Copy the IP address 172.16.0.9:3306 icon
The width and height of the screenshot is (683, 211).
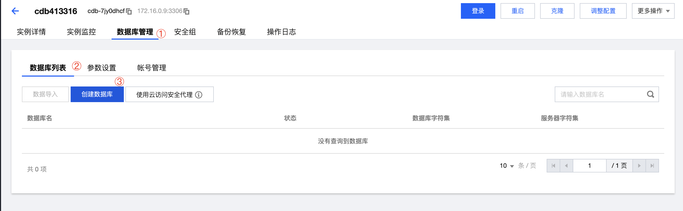(x=187, y=11)
